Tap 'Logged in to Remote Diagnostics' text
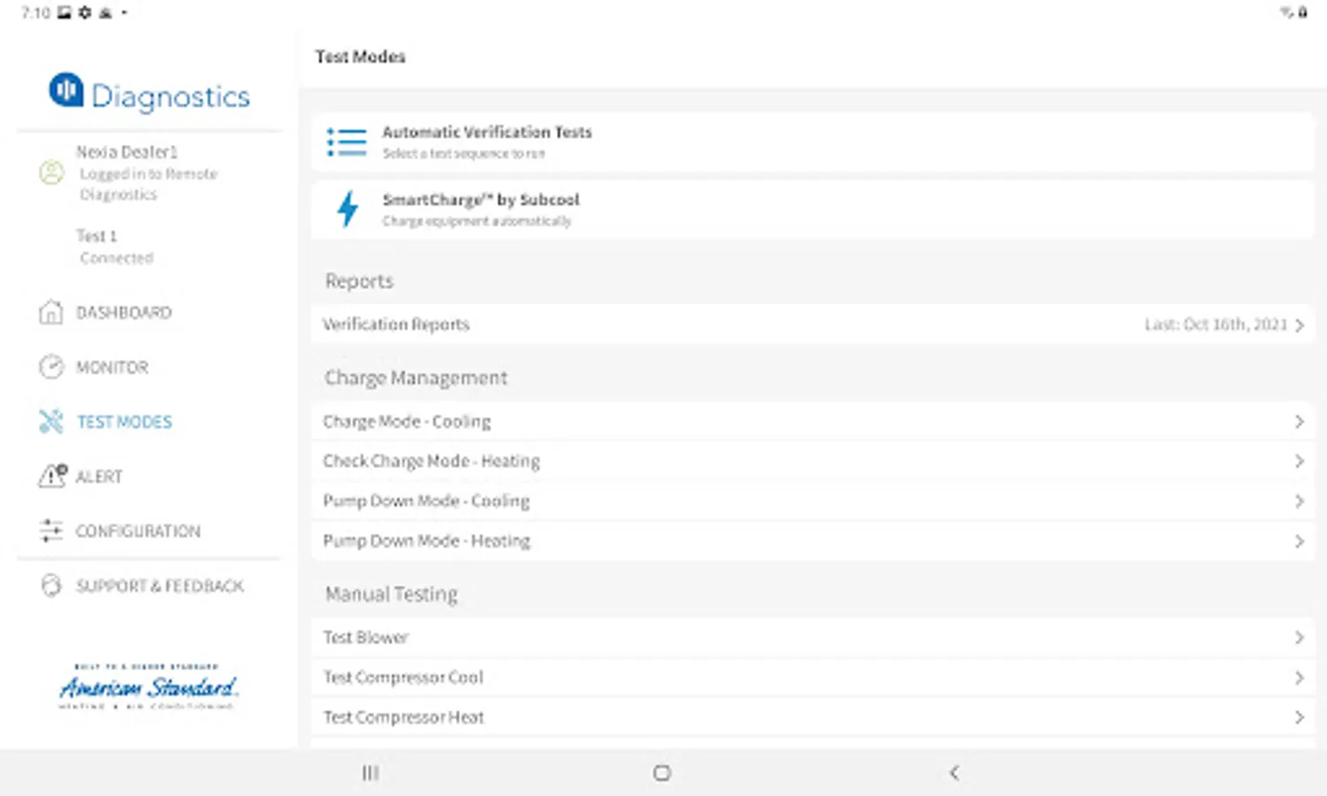This screenshot has height=796, width=1327. pyautogui.click(x=149, y=184)
